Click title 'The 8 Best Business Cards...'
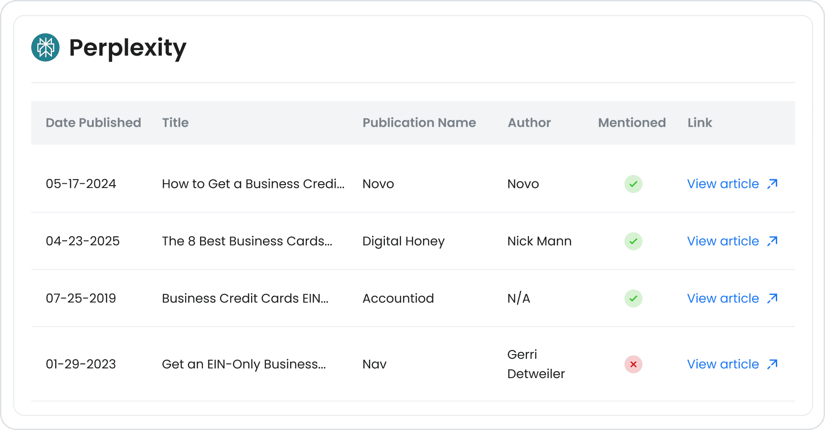 pos(247,241)
